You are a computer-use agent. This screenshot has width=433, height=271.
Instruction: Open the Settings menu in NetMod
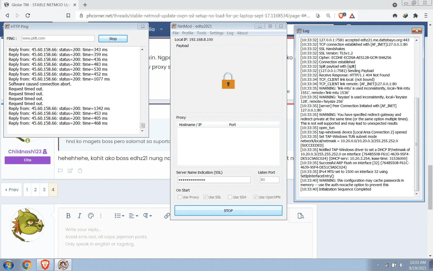(216, 33)
